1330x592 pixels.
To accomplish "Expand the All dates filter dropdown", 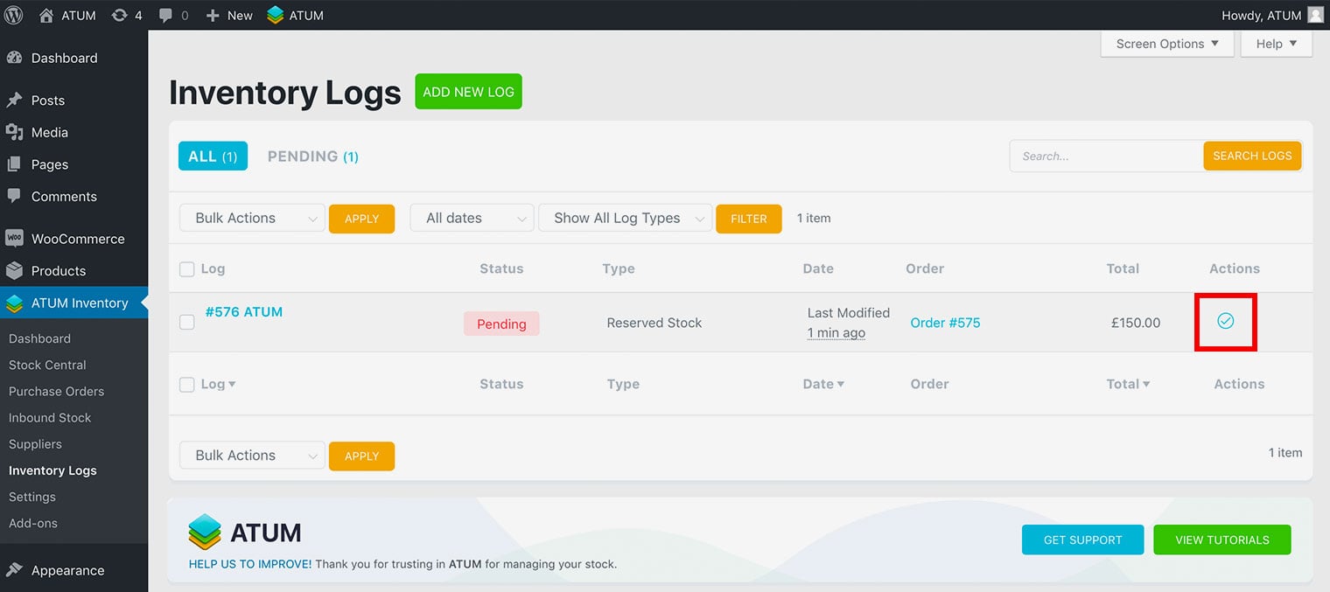I will (x=472, y=219).
